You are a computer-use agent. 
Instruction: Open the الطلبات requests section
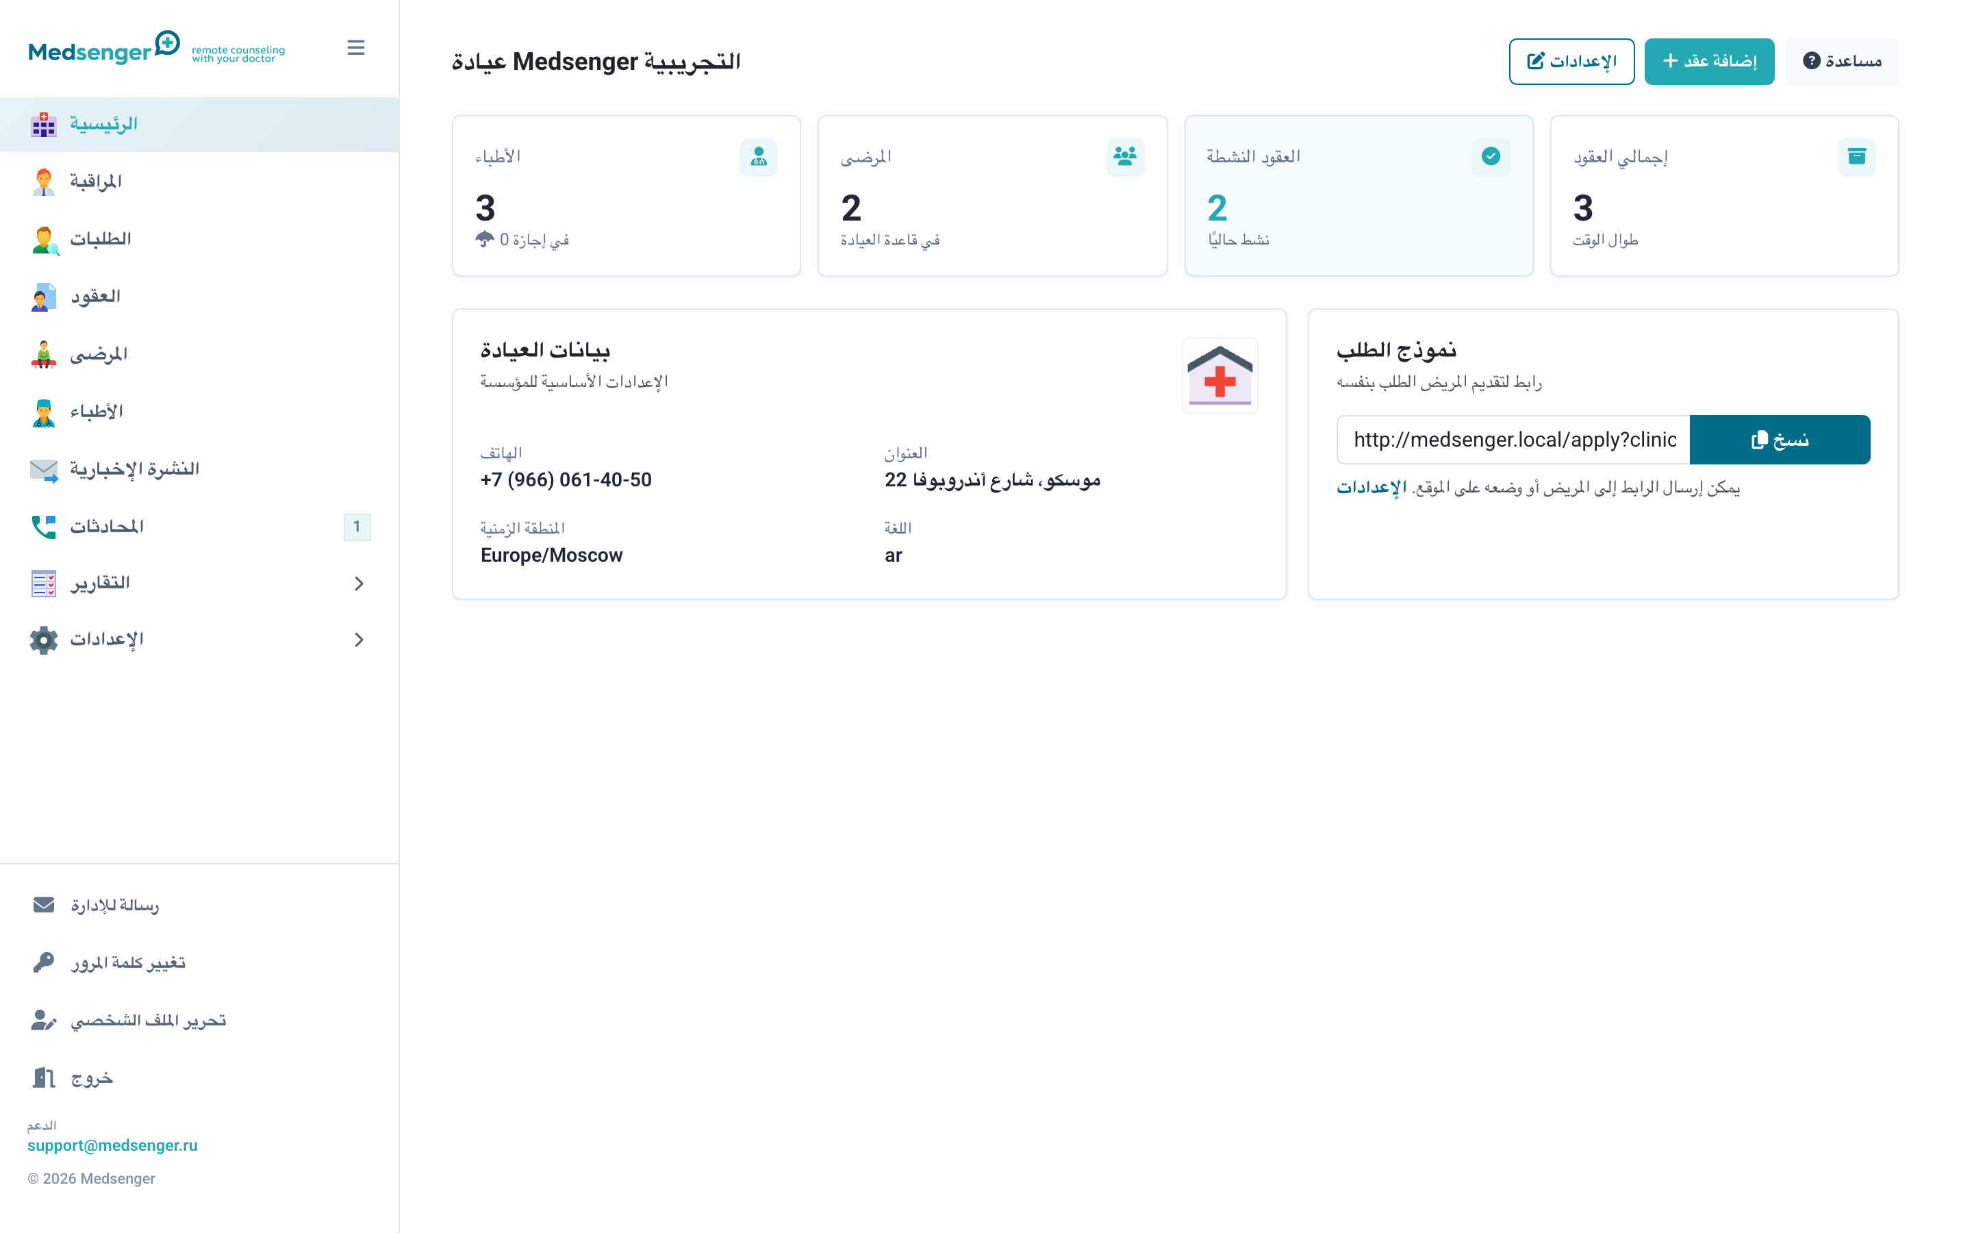200,240
